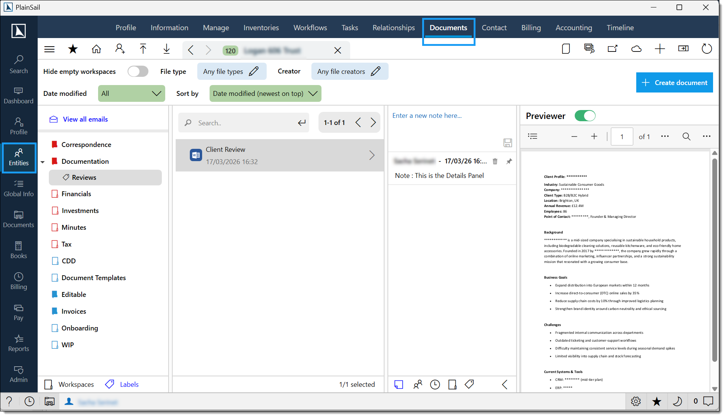The width and height of the screenshot is (725, 417).
Task: Select the Reviews folder under Documentation
Action: 84,177
